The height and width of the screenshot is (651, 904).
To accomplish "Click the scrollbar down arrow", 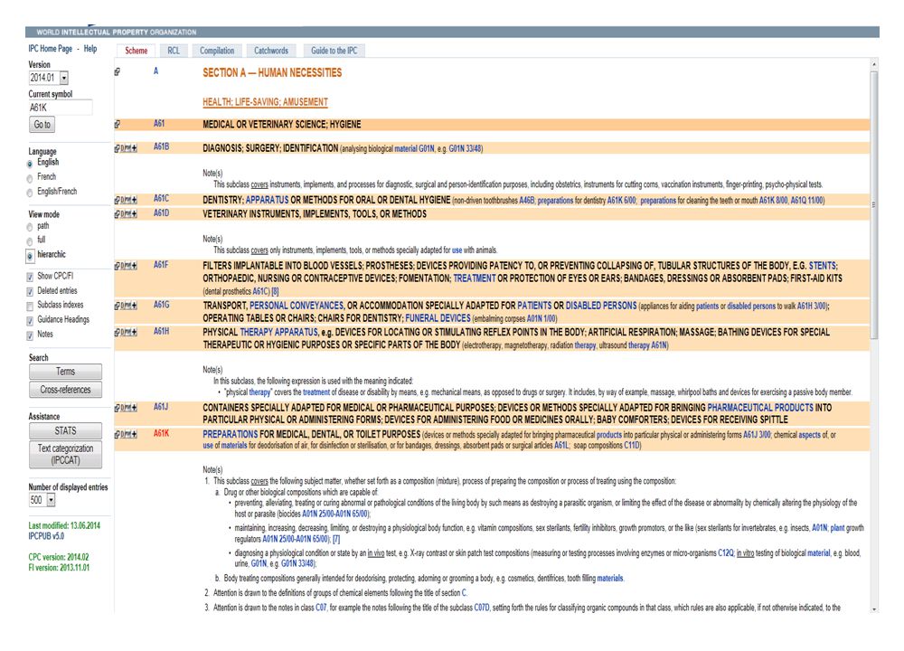I will [874, 609].
